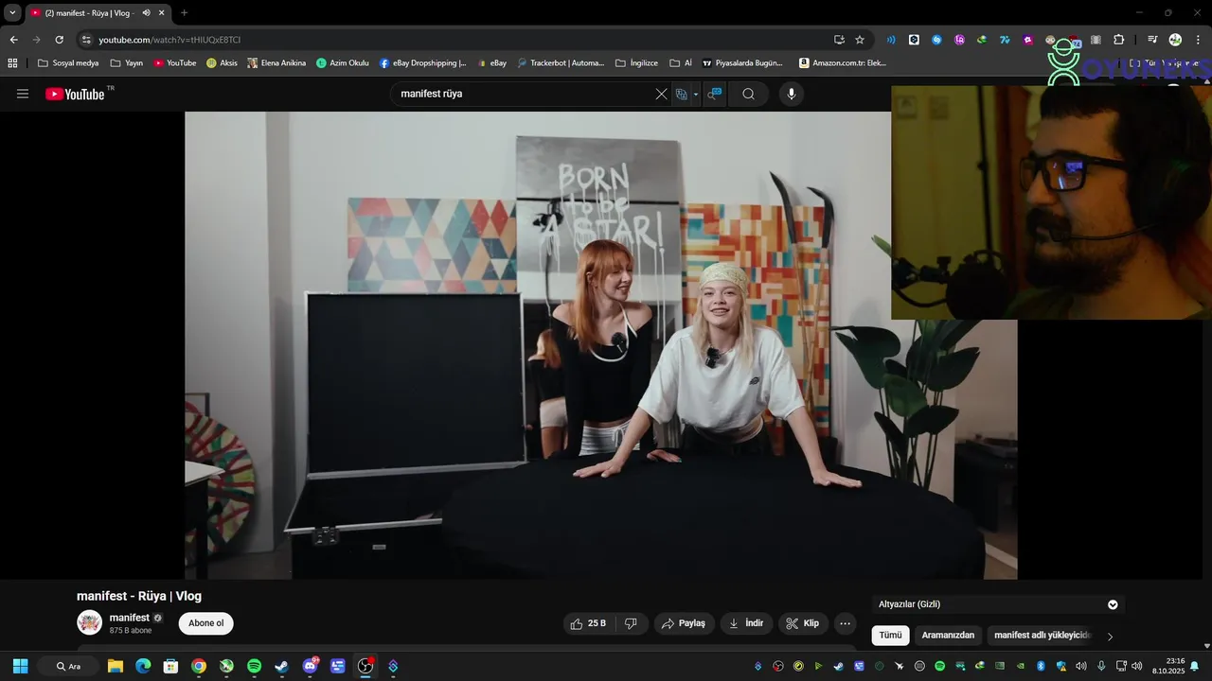Image resolution: width=1212 pixels, height=681 pixels.
Task: Click the YouTube search magnifier button
Action: [x=748, y=94]
